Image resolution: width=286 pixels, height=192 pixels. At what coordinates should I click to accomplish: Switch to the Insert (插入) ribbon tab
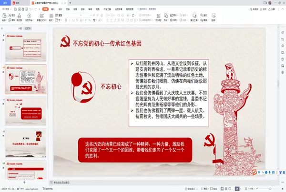(x=53, y=9)
